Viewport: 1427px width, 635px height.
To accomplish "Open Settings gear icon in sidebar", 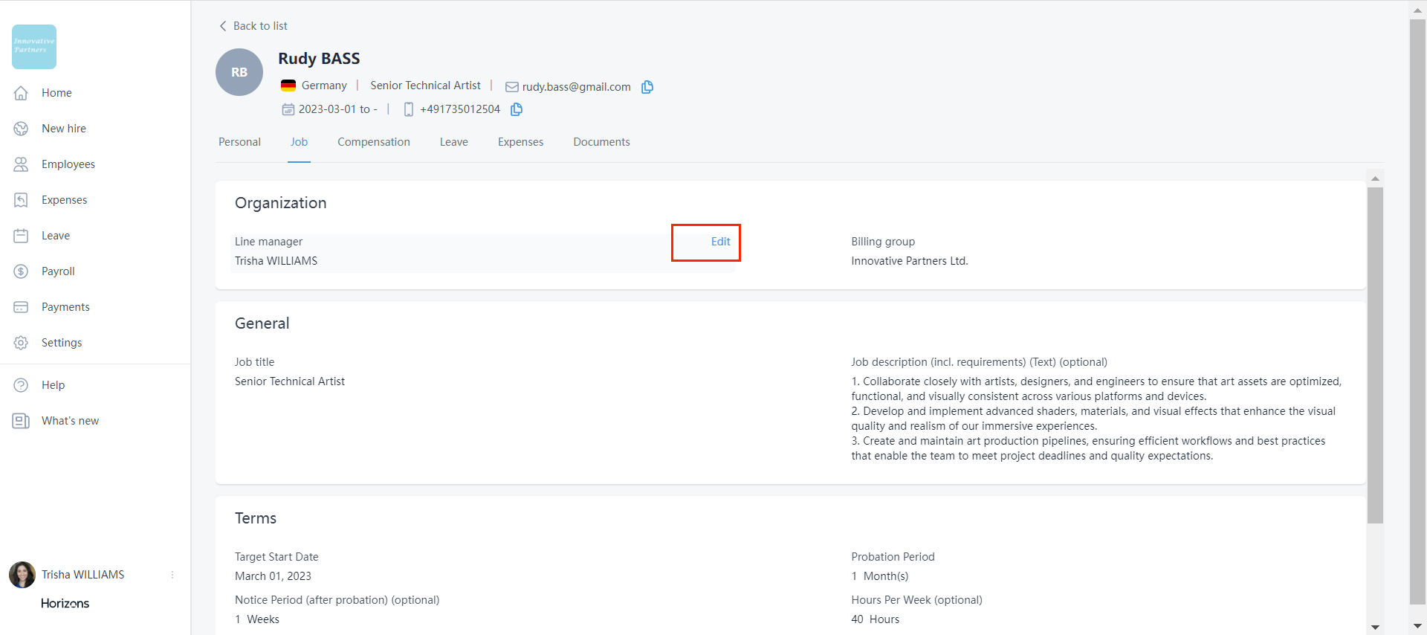I will point(21,343).
